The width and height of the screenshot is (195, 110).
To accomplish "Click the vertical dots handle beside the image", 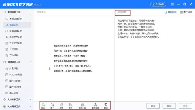I will pyautogui.click(x=49, y=68).
